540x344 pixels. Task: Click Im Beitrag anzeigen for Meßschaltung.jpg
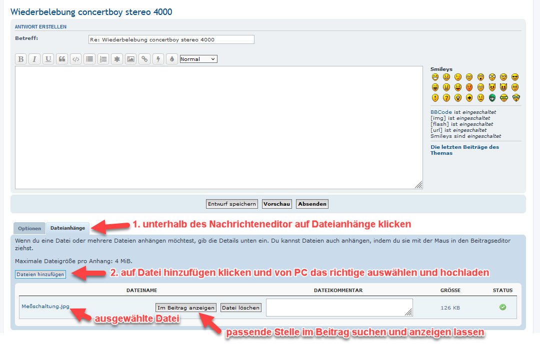186,308
